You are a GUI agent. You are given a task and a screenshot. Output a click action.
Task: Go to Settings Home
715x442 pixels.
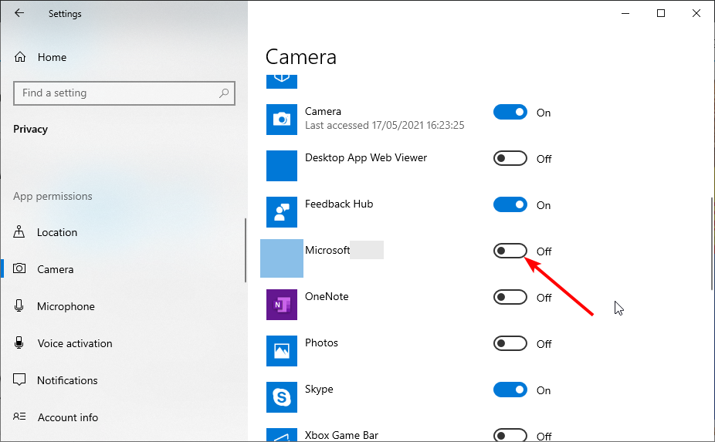[52, 57]
